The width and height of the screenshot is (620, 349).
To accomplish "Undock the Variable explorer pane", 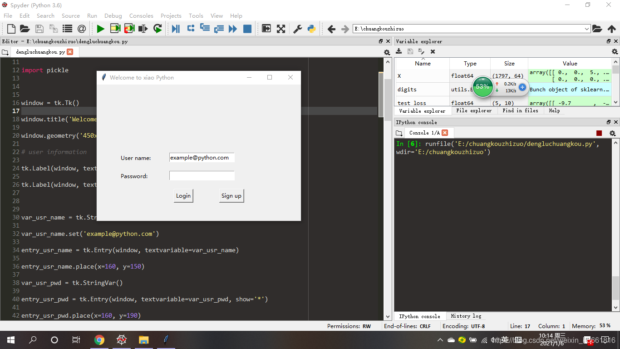I will pyautogui.click(x=609, y=41).
